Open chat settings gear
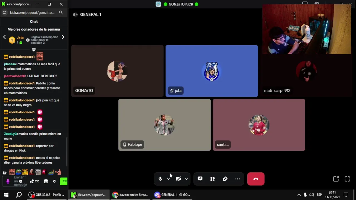This screenshot has width=356, height=200. [54, 181]
